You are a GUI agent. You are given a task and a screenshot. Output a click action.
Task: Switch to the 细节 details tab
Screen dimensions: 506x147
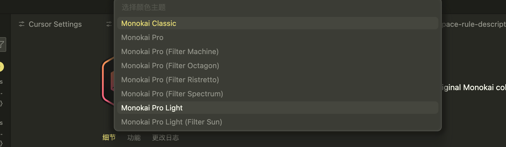point(109,137)
